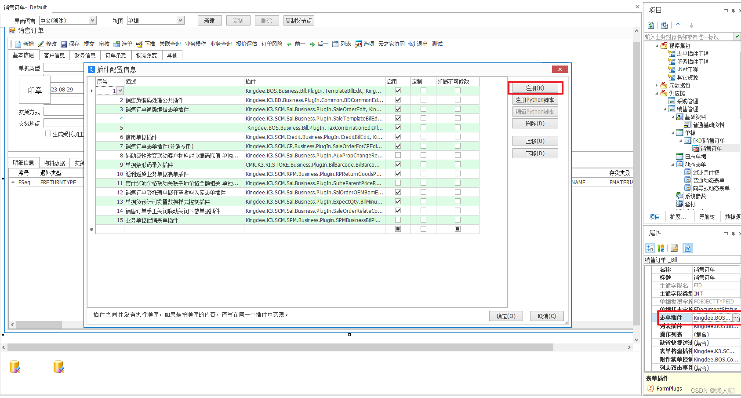Enable 启用 for 辅助属性改变联动 row 8
Viewport: 741px width, 398px height.
point(398,155)
